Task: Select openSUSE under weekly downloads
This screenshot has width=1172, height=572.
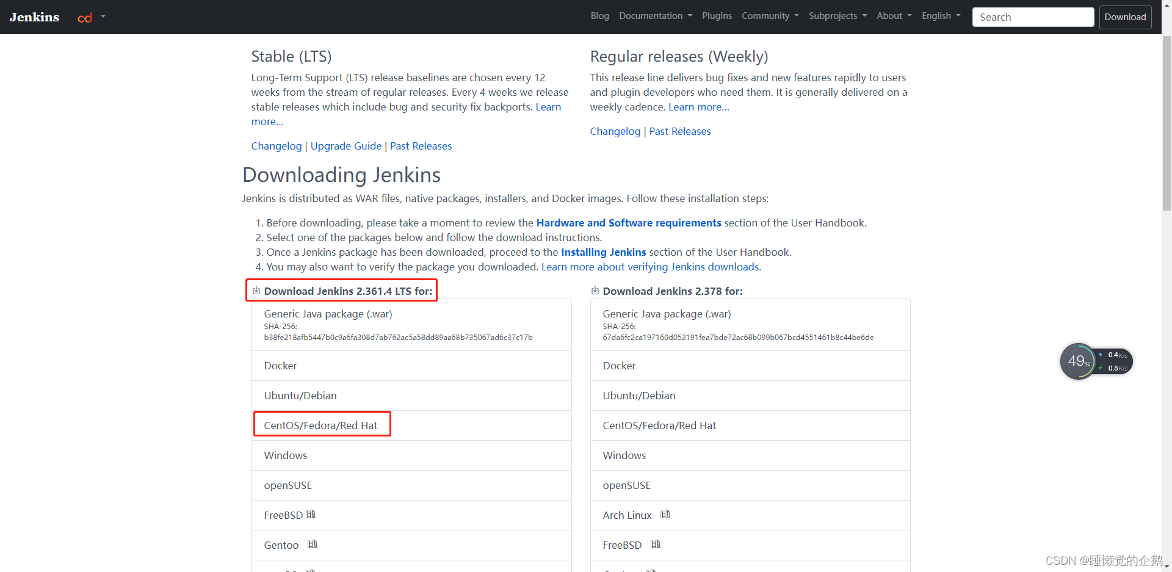Action: (x=750, y=485)
